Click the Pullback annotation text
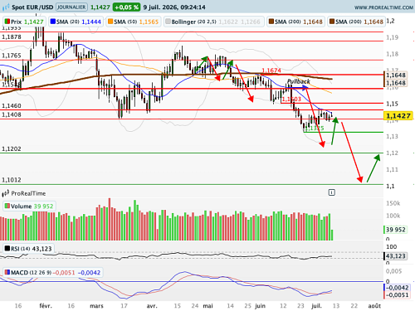The height and width of the screenshot is (311, 415). pos(299,81)
